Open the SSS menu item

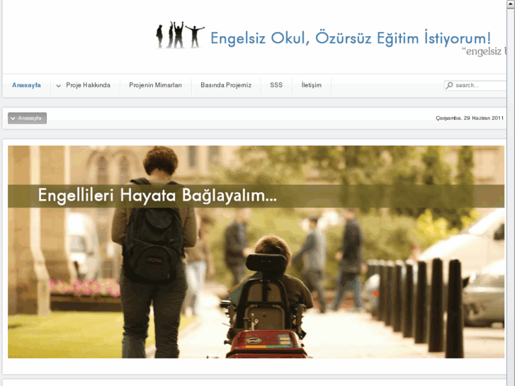tap(276, 85)
